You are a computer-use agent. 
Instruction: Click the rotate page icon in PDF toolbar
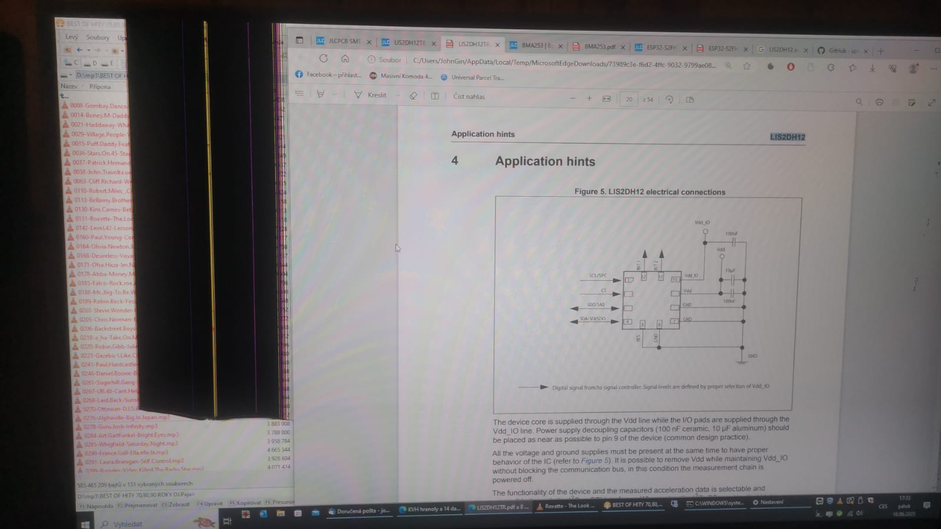pyautogui.click(x=669, y=99)
